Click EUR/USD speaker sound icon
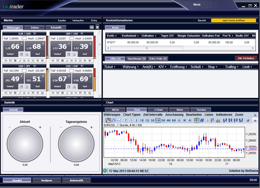 click(x=6, y=60)
